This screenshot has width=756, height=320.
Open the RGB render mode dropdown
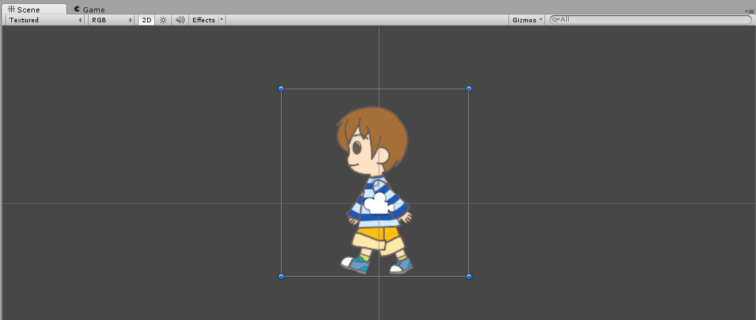(112, 20)
